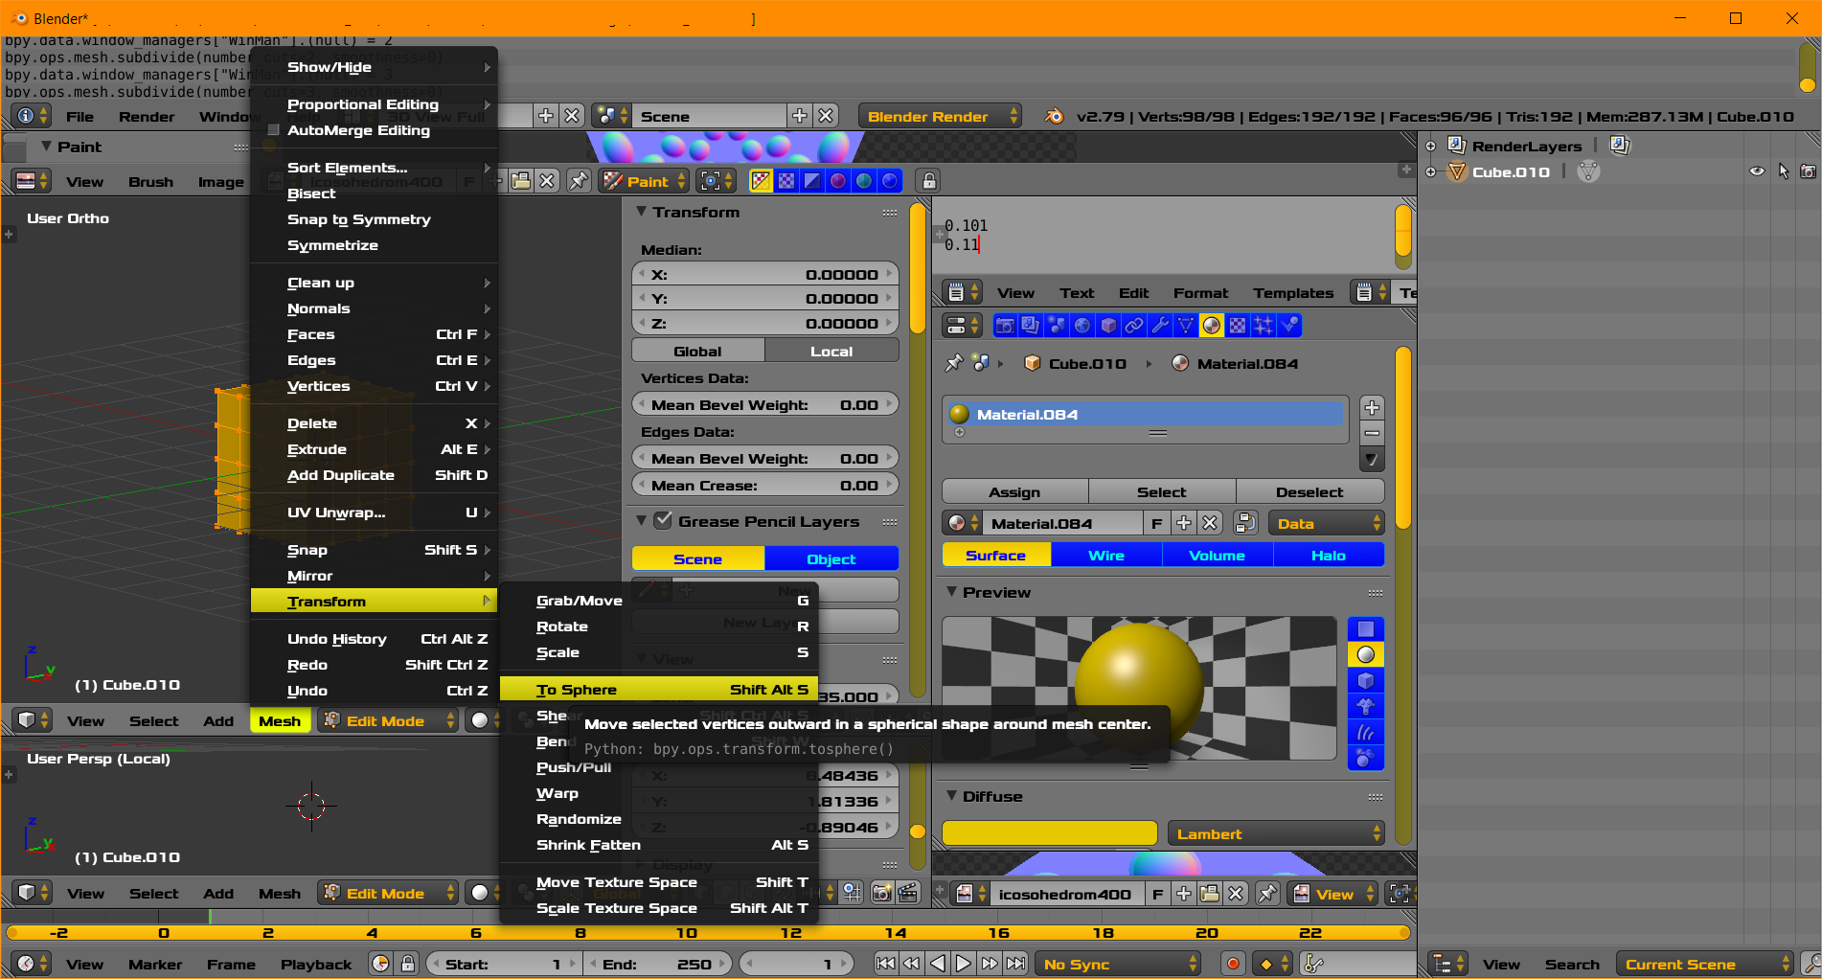The height and width of the screenshot is (979, 1822).
Task: Open the Material properties tab (sphere icon)
Action: point(1212,326)
